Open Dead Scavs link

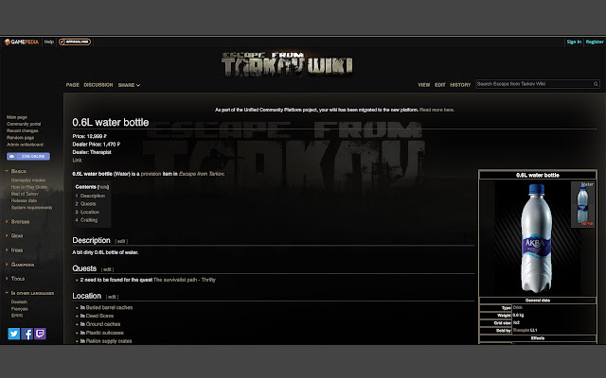click(99, 316)
